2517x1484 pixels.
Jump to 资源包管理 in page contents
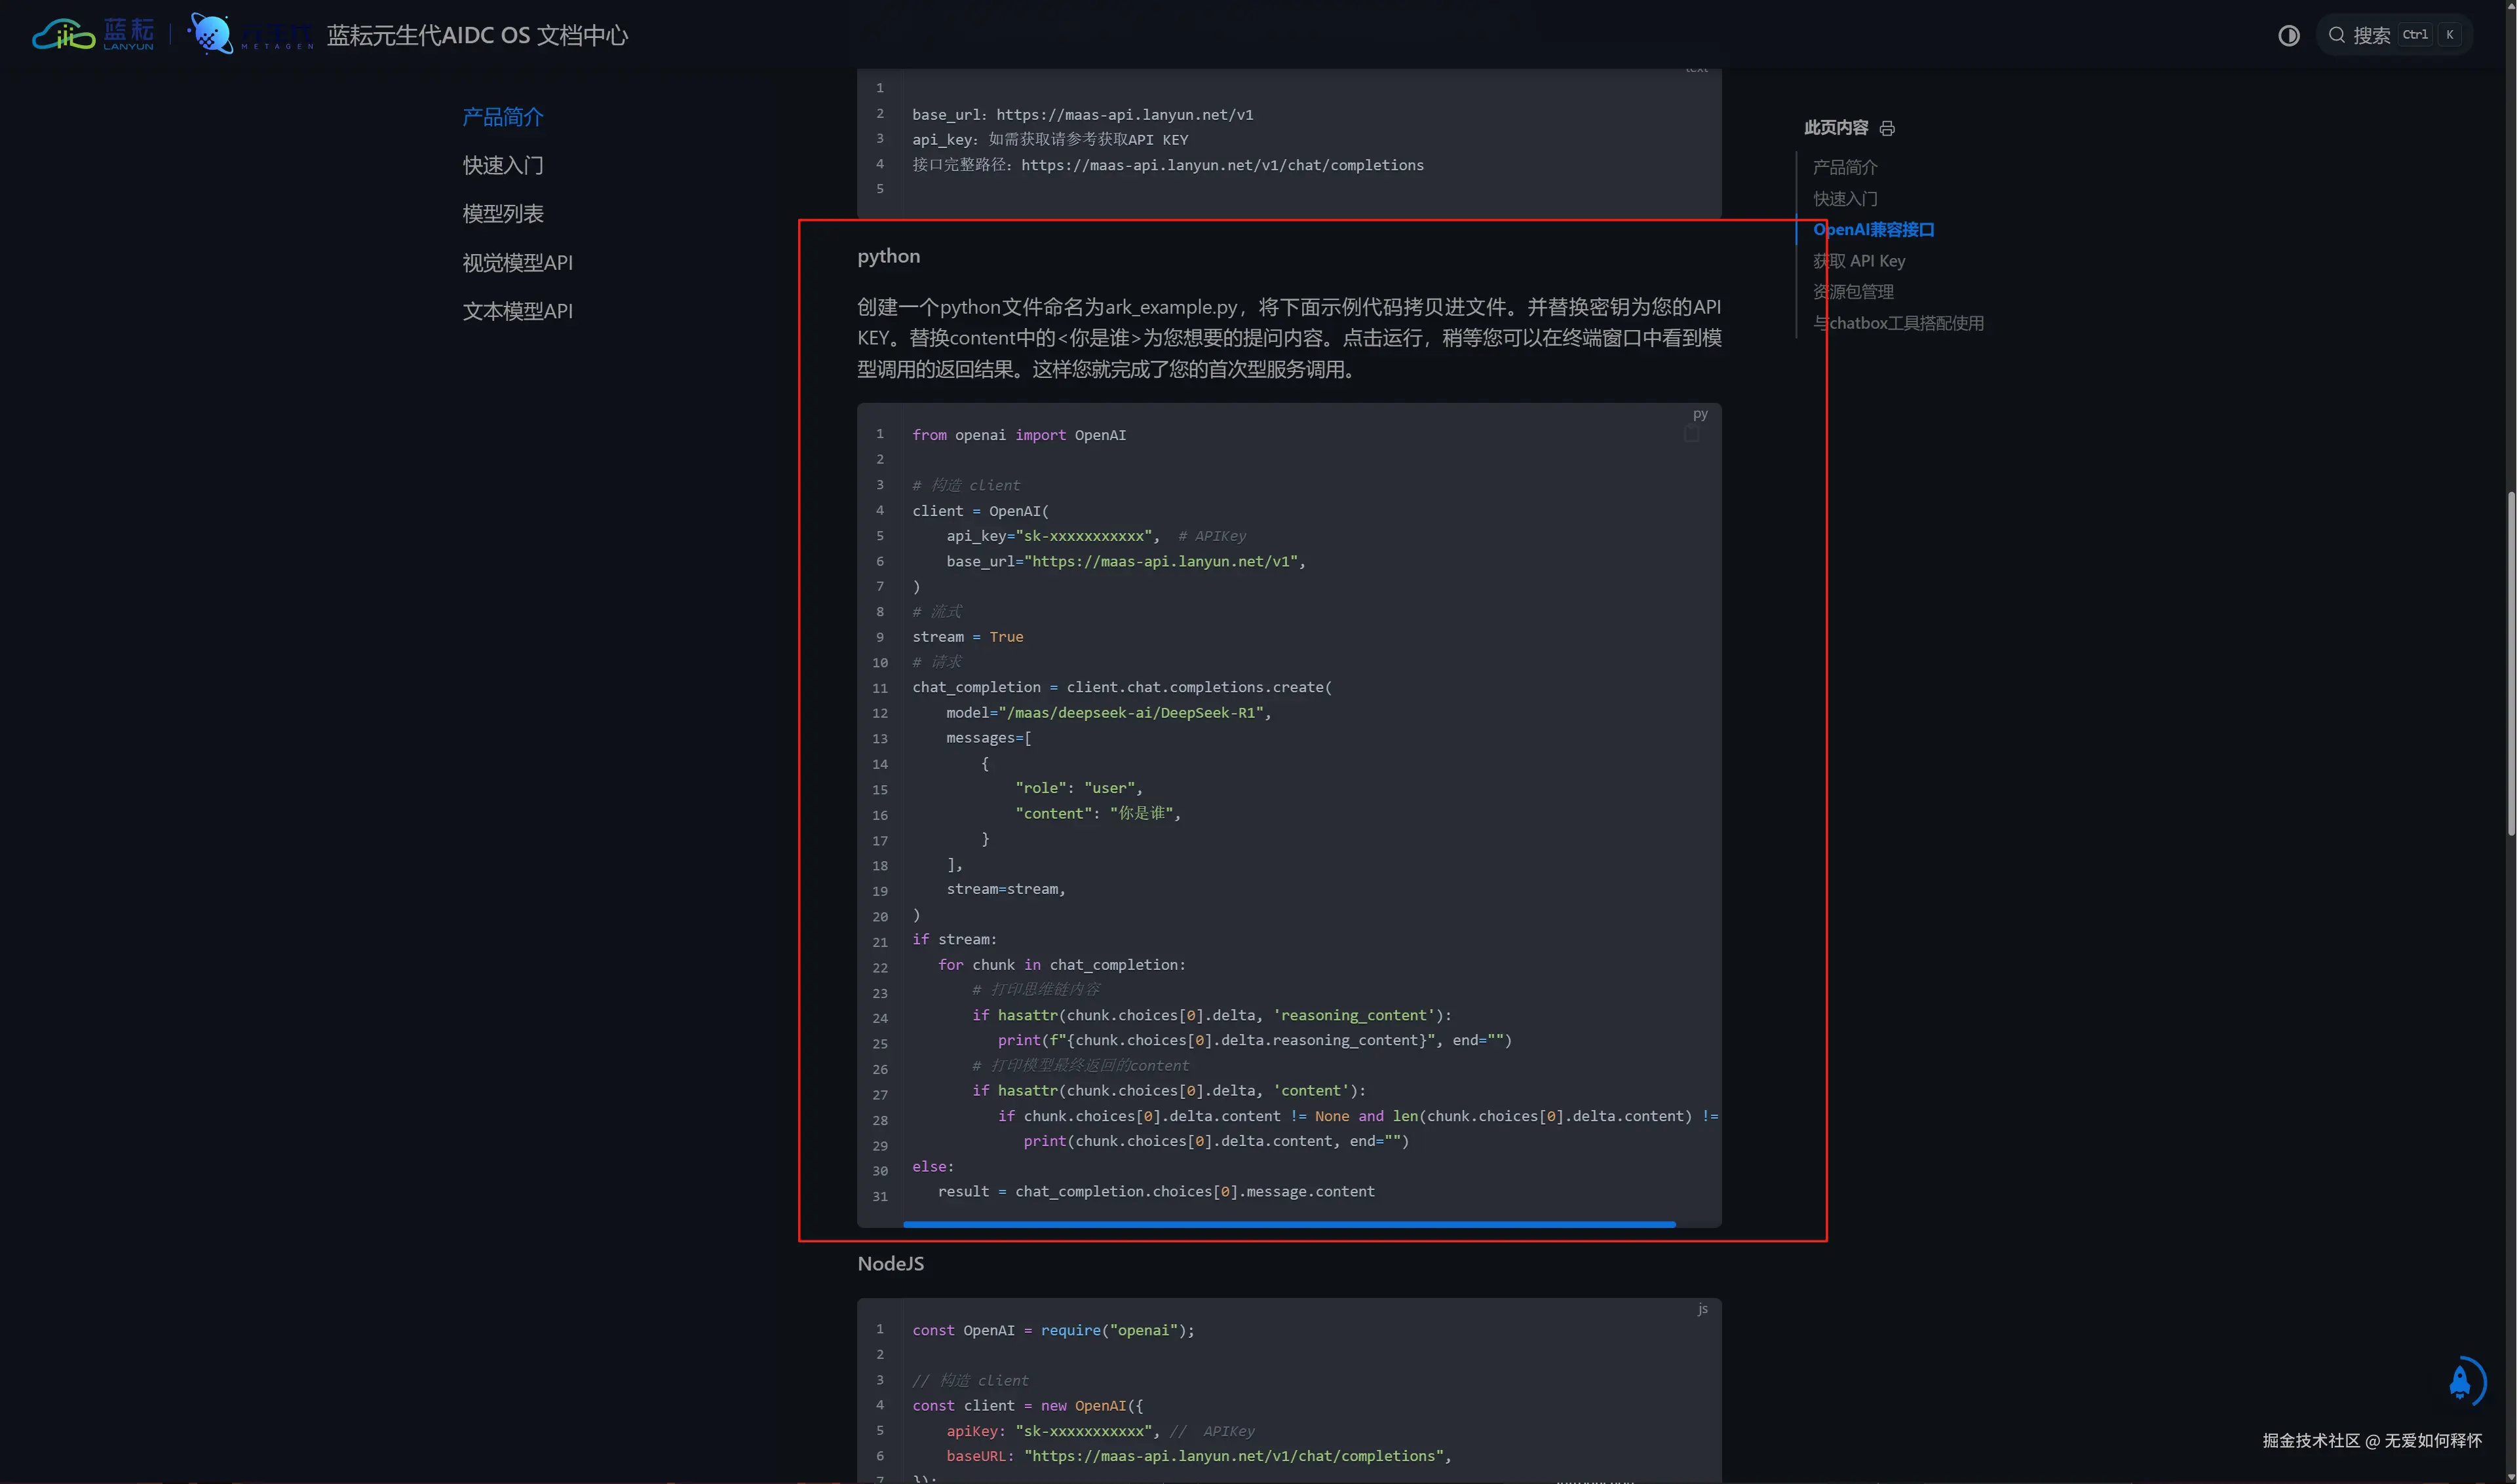(1853, 292)
